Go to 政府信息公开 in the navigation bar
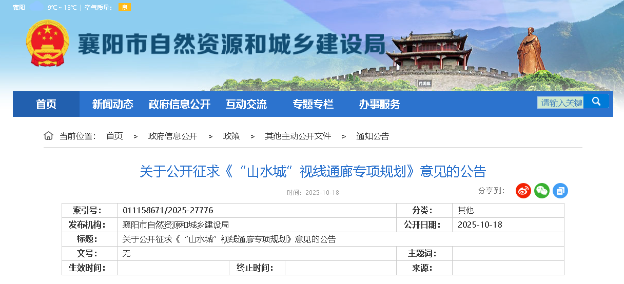The height and width of the screenshot is (284, 624). tap(180, 104)
